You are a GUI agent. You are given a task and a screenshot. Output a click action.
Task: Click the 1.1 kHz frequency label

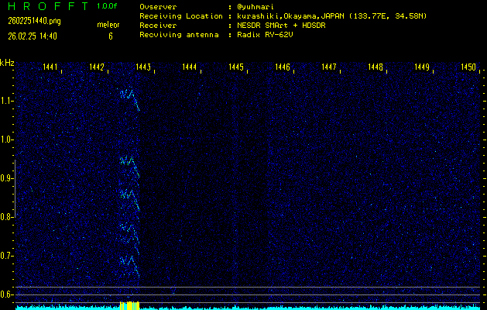(x=7, y=101)
